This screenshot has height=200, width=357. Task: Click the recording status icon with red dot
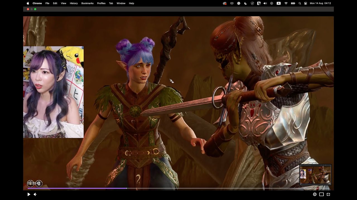(225, 3)
